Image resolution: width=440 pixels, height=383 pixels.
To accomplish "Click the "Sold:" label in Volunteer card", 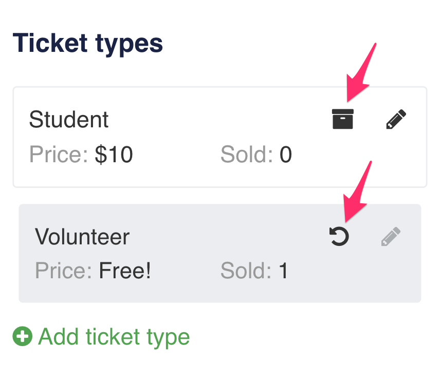I will click(246, 271).
